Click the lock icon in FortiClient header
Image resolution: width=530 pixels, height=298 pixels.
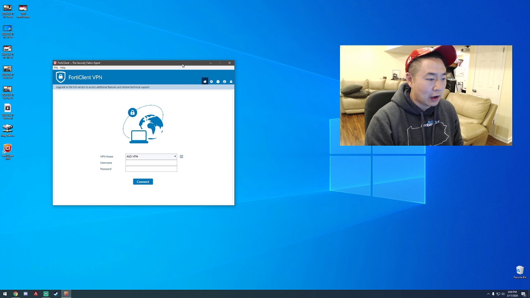pyautogui.click(x=231, y=82)
